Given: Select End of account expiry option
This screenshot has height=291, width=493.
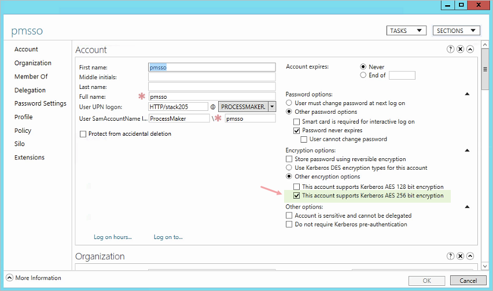Looking at the screenshot, I should [363, 75].
